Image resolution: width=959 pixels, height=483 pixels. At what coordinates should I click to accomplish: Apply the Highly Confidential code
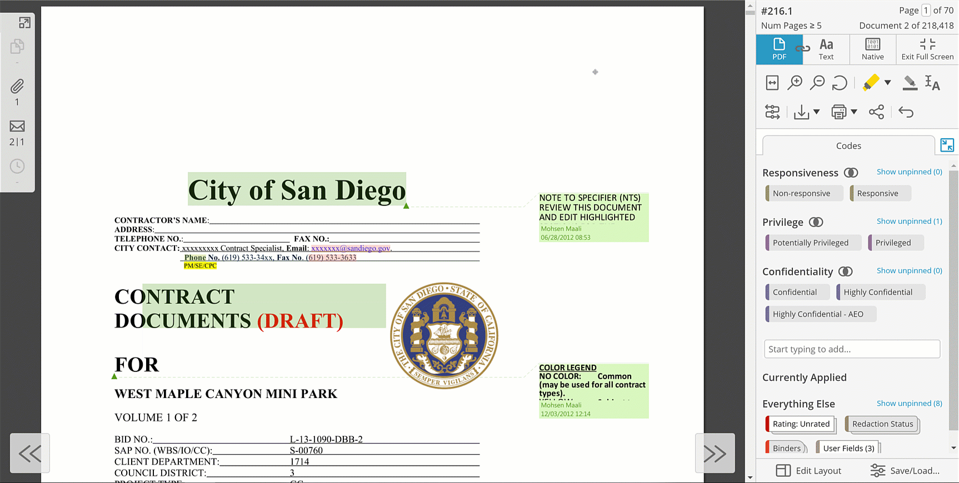pos(881,292)
